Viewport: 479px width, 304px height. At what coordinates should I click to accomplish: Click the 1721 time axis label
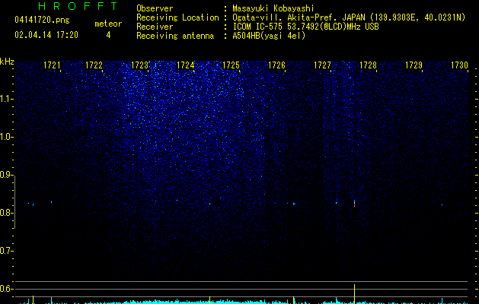click(52, 65)
